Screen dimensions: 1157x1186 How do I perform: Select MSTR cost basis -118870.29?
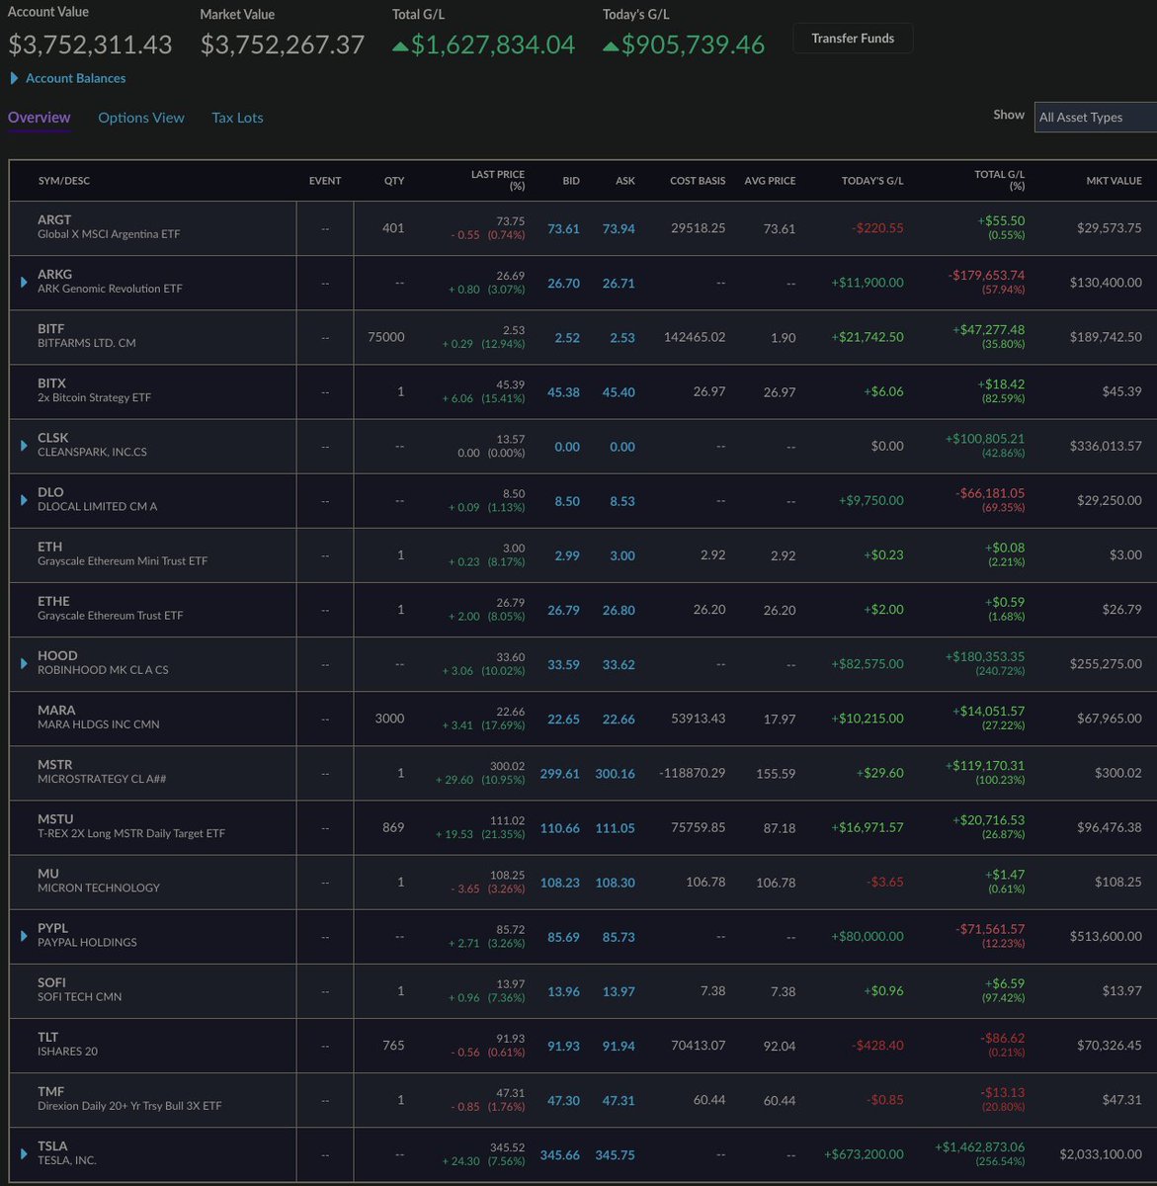pos(693,772)
